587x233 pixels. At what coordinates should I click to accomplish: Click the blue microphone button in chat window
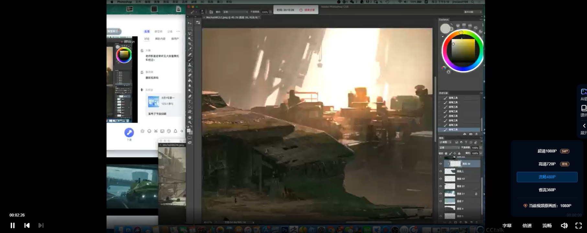point(129,132)
